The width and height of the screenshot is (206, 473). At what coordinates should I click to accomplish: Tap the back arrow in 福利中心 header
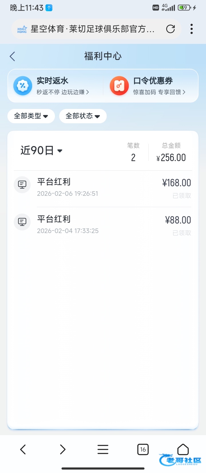coord(12,56)
